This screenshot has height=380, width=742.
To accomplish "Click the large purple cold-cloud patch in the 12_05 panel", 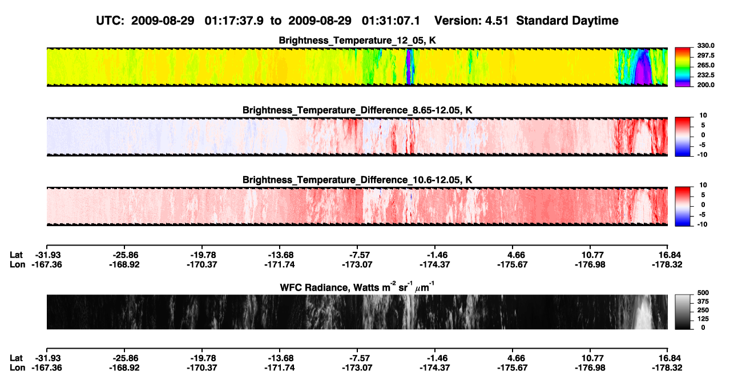I will 644,68.
